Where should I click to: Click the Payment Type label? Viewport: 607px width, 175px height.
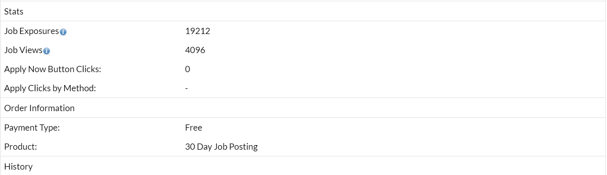tap(32, 128)
